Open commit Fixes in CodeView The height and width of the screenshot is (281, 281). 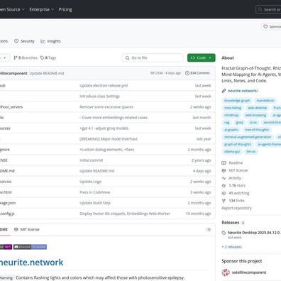95,192
